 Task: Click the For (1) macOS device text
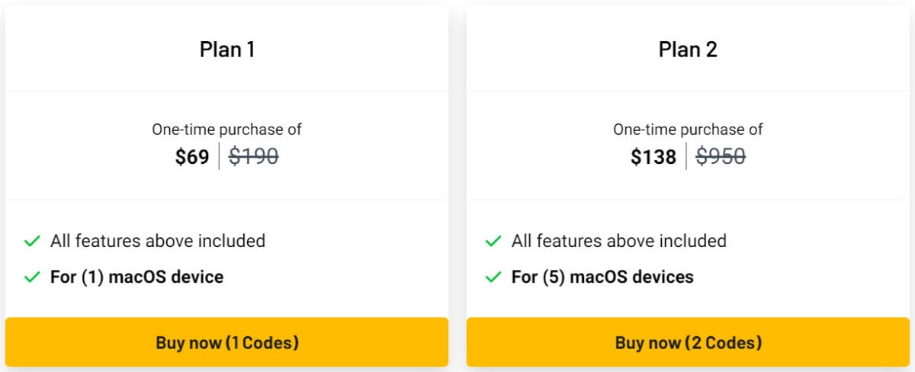(136, 277)
